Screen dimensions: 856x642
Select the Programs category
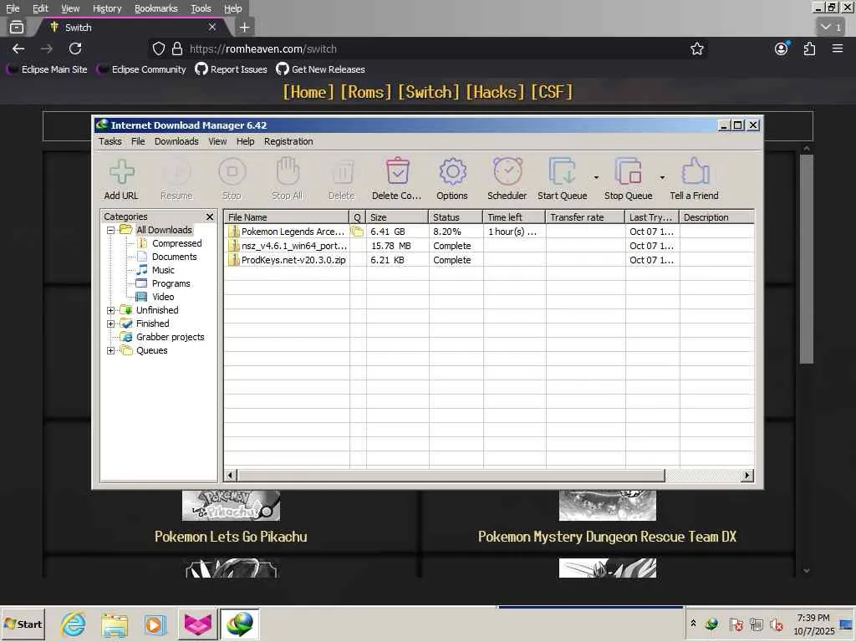coord(171,283)
